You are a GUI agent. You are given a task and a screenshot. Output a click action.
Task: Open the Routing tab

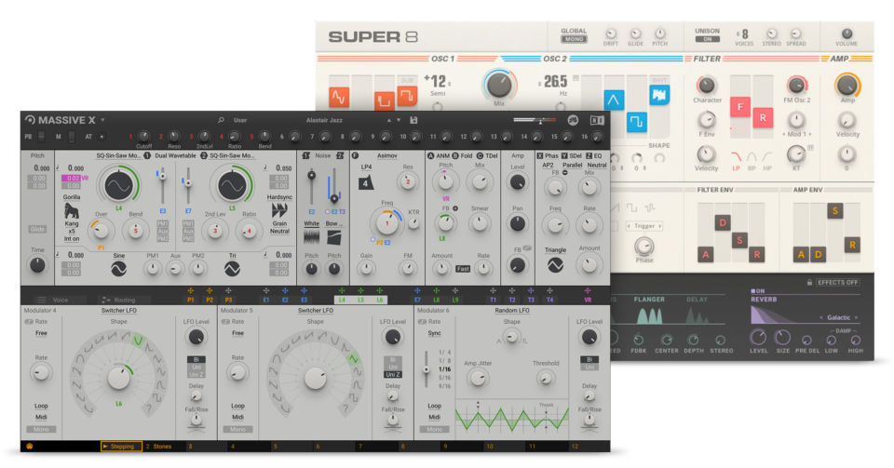point(124,301)
